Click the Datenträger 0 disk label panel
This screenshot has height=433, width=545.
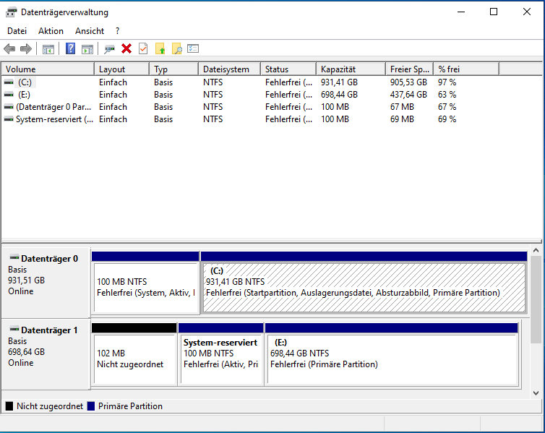tap(46, 282)
